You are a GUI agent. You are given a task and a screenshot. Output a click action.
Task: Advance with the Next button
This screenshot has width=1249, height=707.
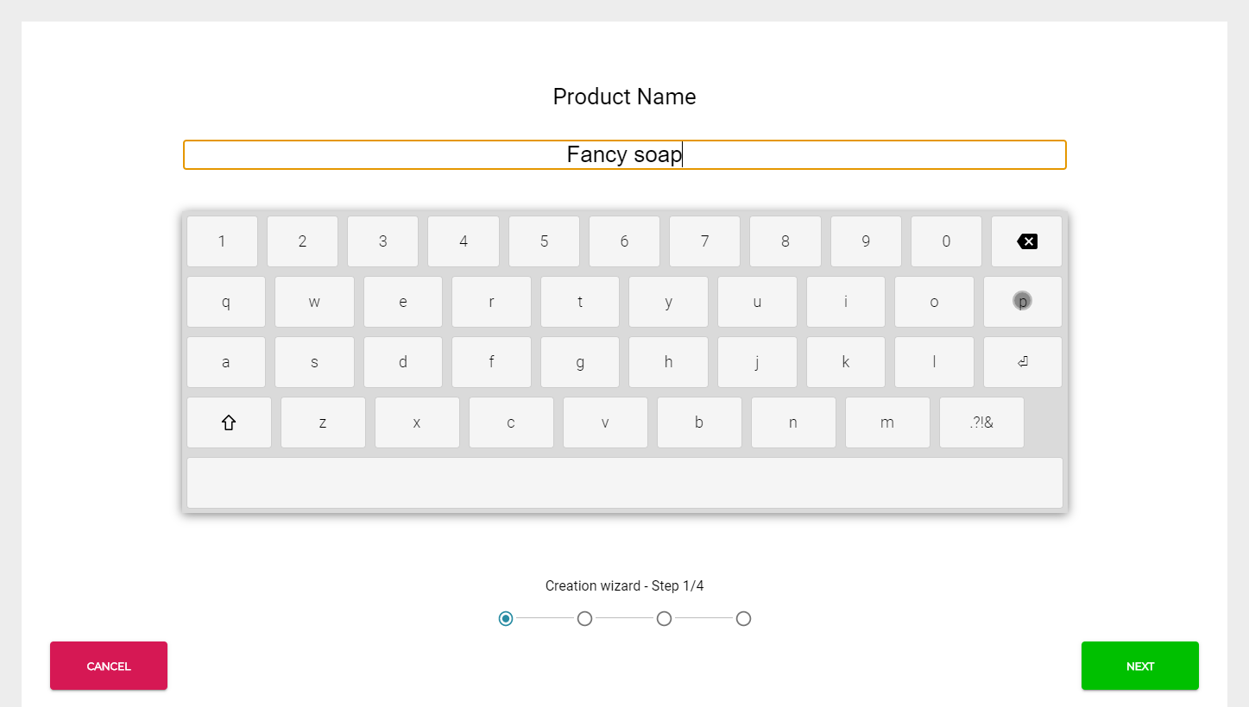[x=1139, y=666]
